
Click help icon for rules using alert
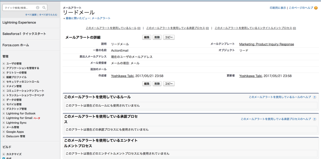pos(315,97)
